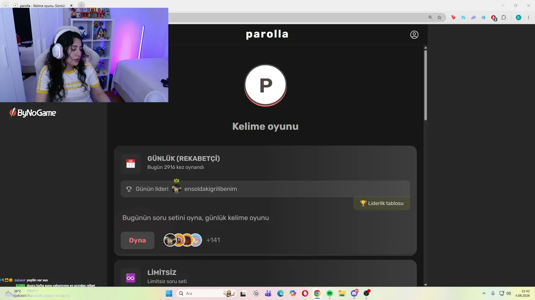Image resolution: width=535 pixels, height=300 pixels.
Task: Open Discord from the taskbar
Action: [354, 293]
